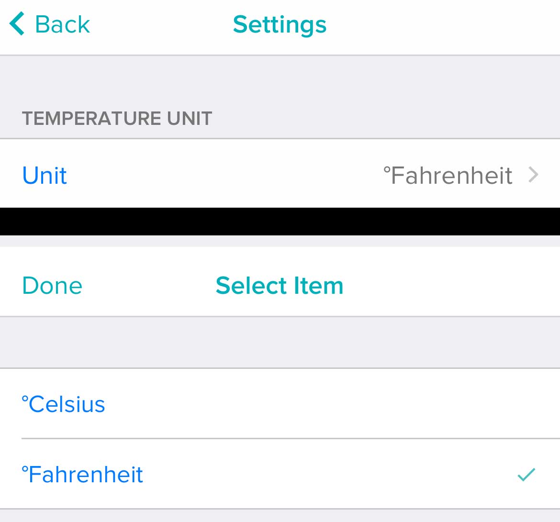Image resolution: width=560 pixels, height=522 pixels.
Task: Collapse the Select Item picker via Done
Action: pyautogui.click(x=52, y=285)
